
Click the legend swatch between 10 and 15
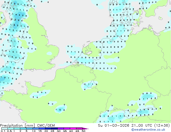tap(36, 128)
